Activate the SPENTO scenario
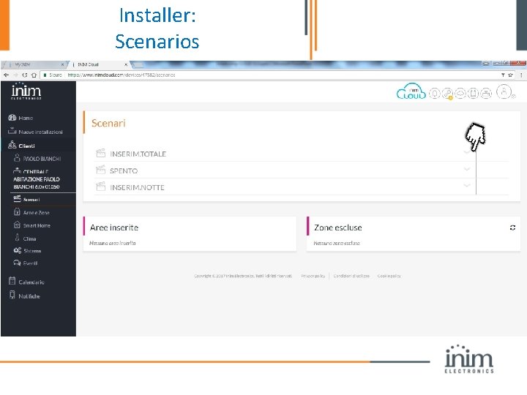The image size is (527, 395). [x=302, y=170]
